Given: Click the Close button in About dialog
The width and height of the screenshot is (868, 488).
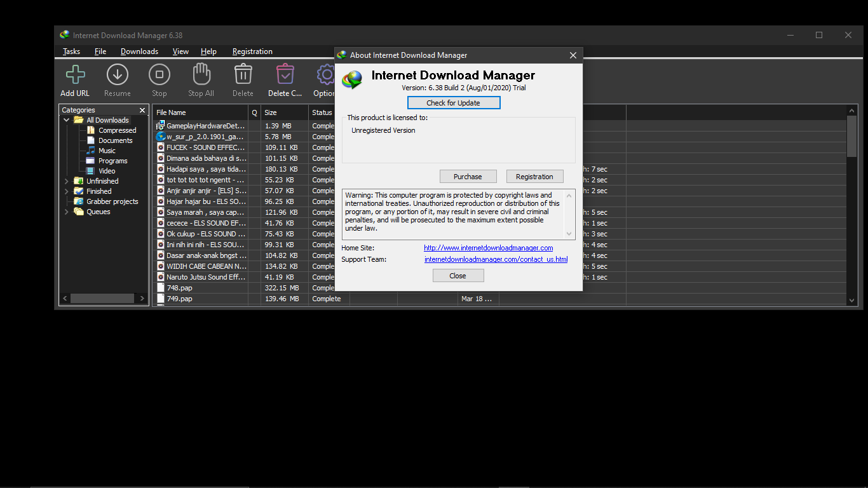Looking at the screenshot, I should (458, 276).
